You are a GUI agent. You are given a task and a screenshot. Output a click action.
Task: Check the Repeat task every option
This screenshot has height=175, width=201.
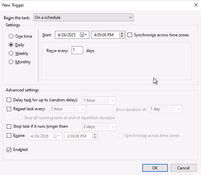(9, 109)
